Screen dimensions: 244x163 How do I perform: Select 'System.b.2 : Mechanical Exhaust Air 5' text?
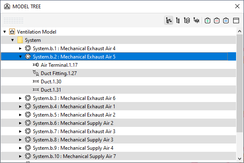(74, 57)
